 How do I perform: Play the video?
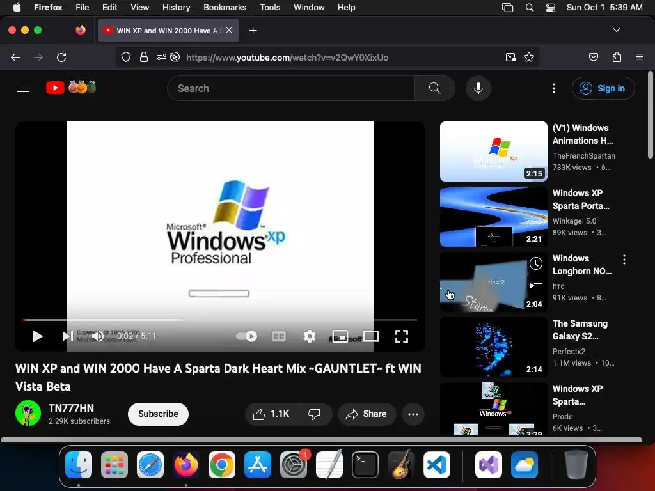(x=38, y=336)
